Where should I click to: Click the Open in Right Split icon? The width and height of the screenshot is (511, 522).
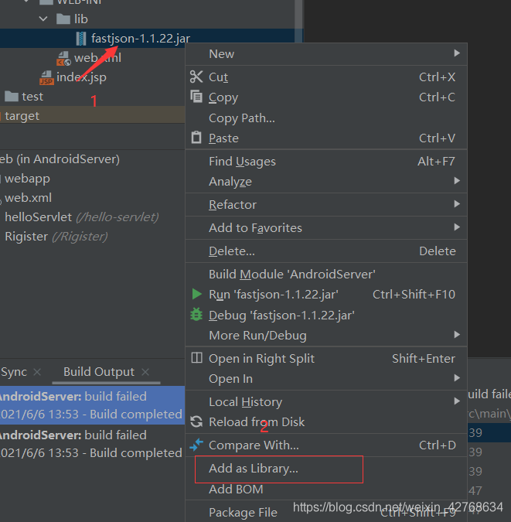[x=196, y=358]
